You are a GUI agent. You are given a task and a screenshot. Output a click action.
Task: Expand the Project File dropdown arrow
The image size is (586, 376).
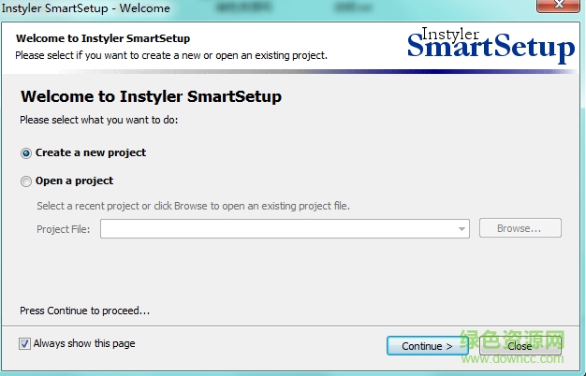click(461, 229)
